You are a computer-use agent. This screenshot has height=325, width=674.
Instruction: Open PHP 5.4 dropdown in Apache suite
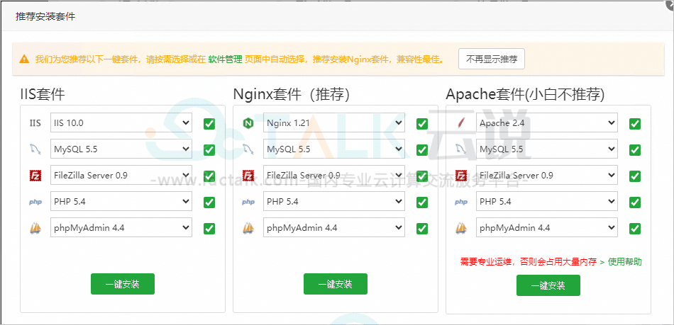coord(547,201)
